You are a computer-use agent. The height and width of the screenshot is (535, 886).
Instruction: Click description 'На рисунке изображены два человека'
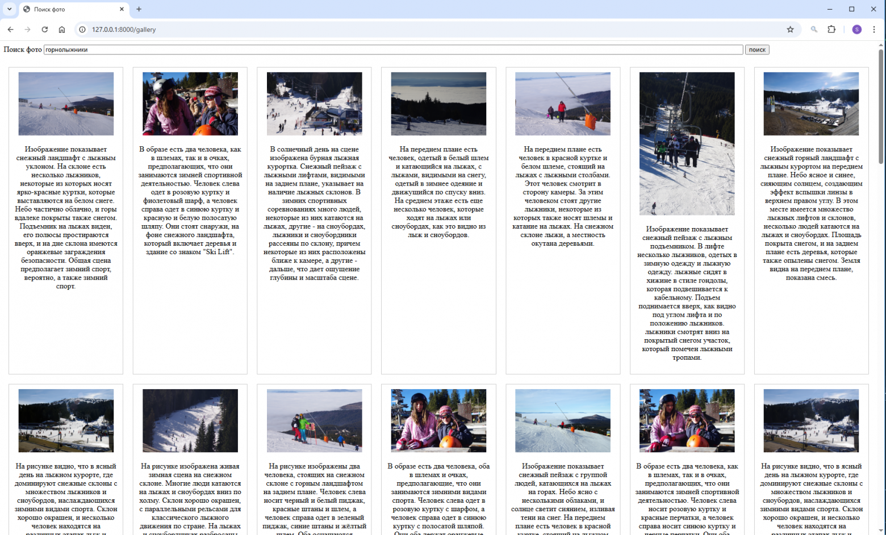tap(314, 499)
